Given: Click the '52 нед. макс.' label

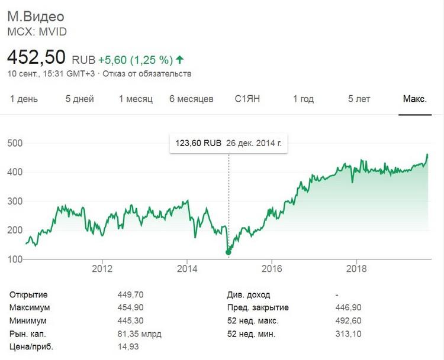Looking at the screenshot, I should [253, 321].
